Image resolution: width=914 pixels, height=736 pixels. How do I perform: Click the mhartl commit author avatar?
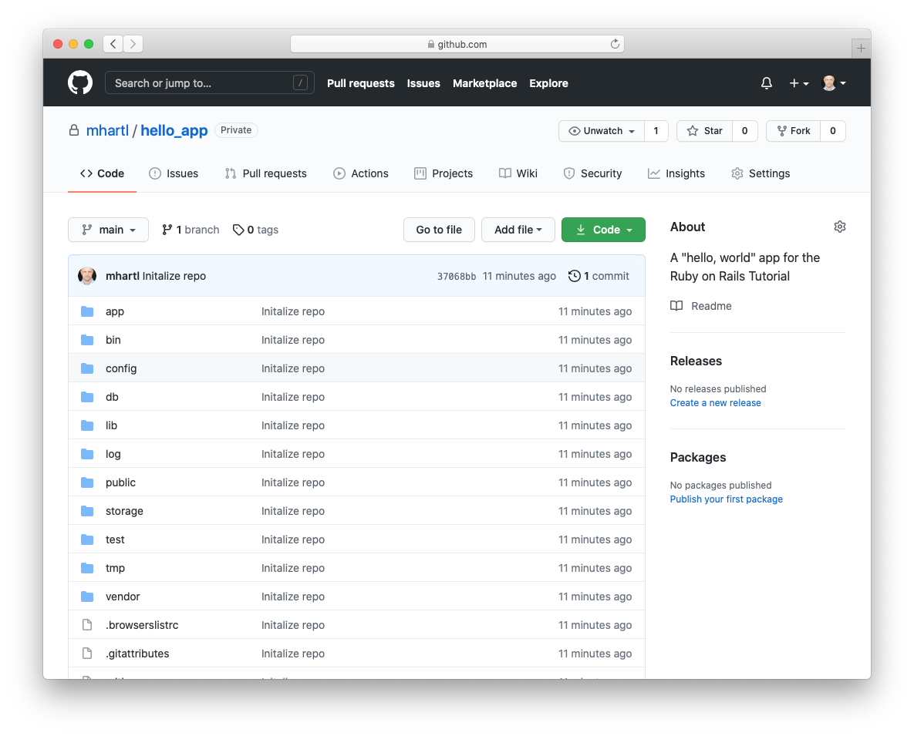(88, 276)
